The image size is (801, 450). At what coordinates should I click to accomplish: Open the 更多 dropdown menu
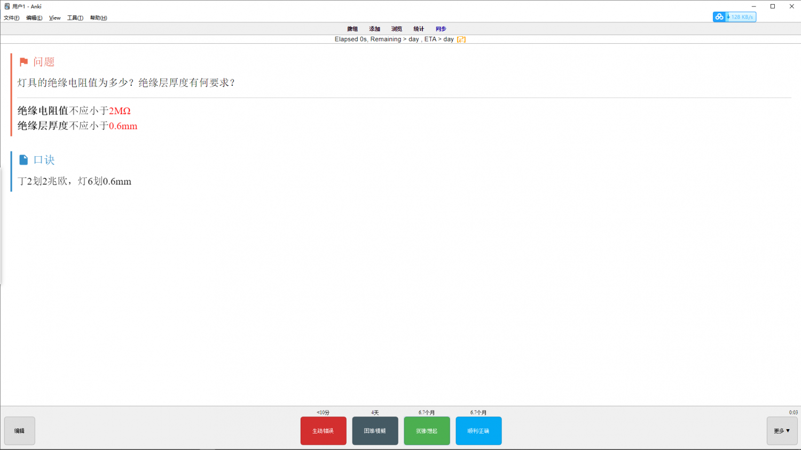tap(782, 431)
